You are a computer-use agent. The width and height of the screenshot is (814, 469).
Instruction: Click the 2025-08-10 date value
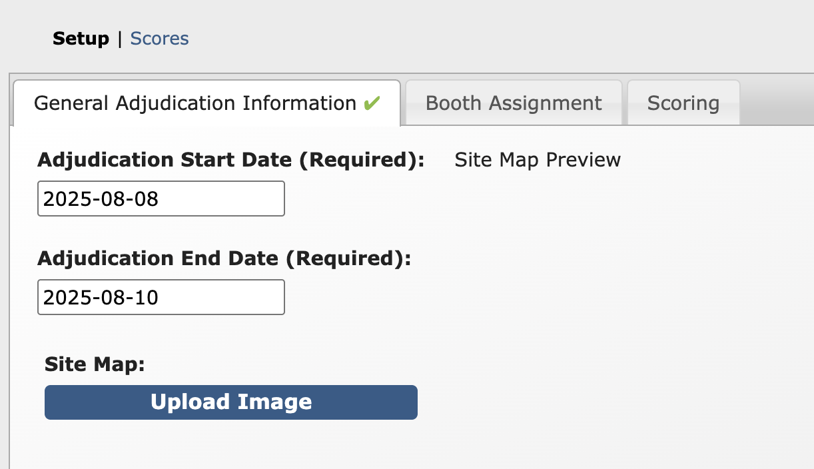tap(101, 297)
